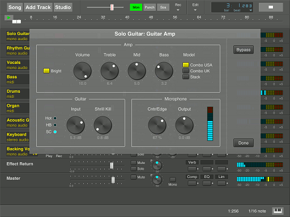
Task: Click the amp Bass knob
Action: pos(164,71)
